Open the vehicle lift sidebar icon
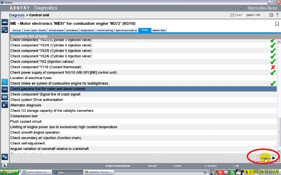Viewport: 281px width, 175px height. (5, 97)
